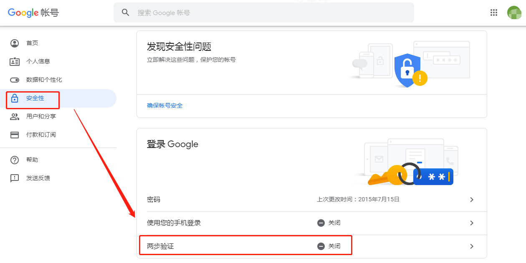Open the 帮助 link
This screenshot has width=526, height=263.
coord(58,160)
